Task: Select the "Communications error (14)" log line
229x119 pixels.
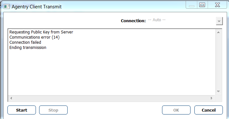Action: tap(35, 37)
